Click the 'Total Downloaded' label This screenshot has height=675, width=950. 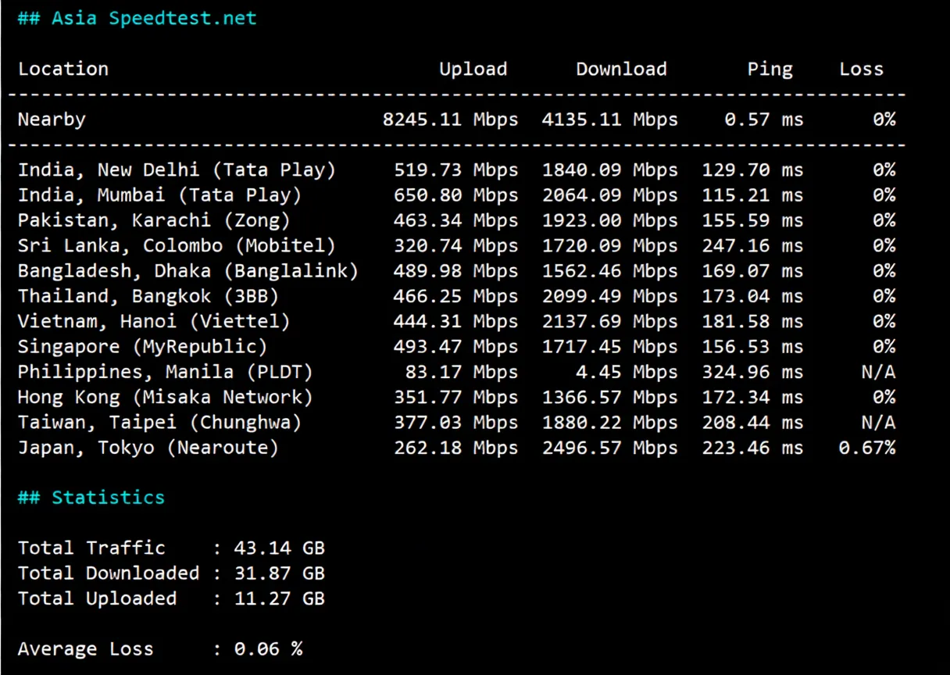click(x=109, y=573)
